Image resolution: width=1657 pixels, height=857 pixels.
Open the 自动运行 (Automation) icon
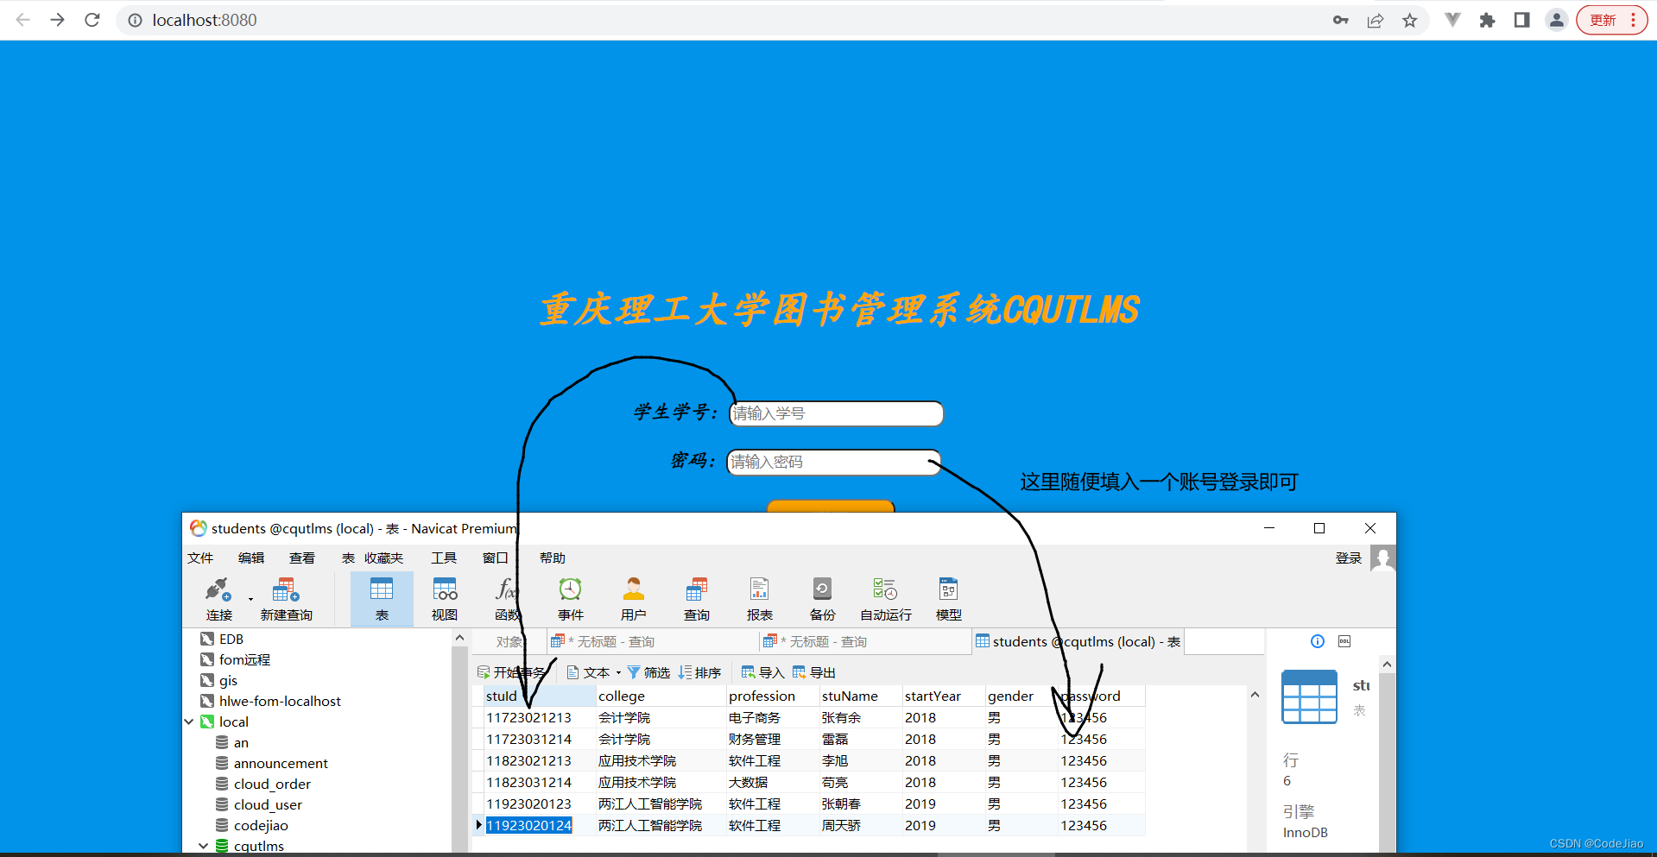pos(884,597)
